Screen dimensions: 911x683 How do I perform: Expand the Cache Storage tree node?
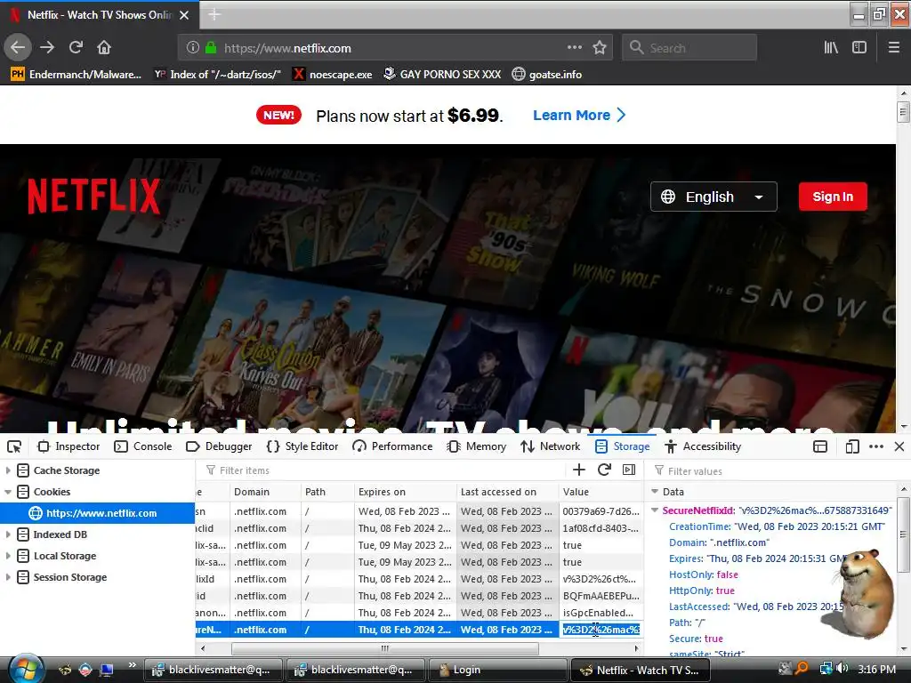[x=8, y=470]
